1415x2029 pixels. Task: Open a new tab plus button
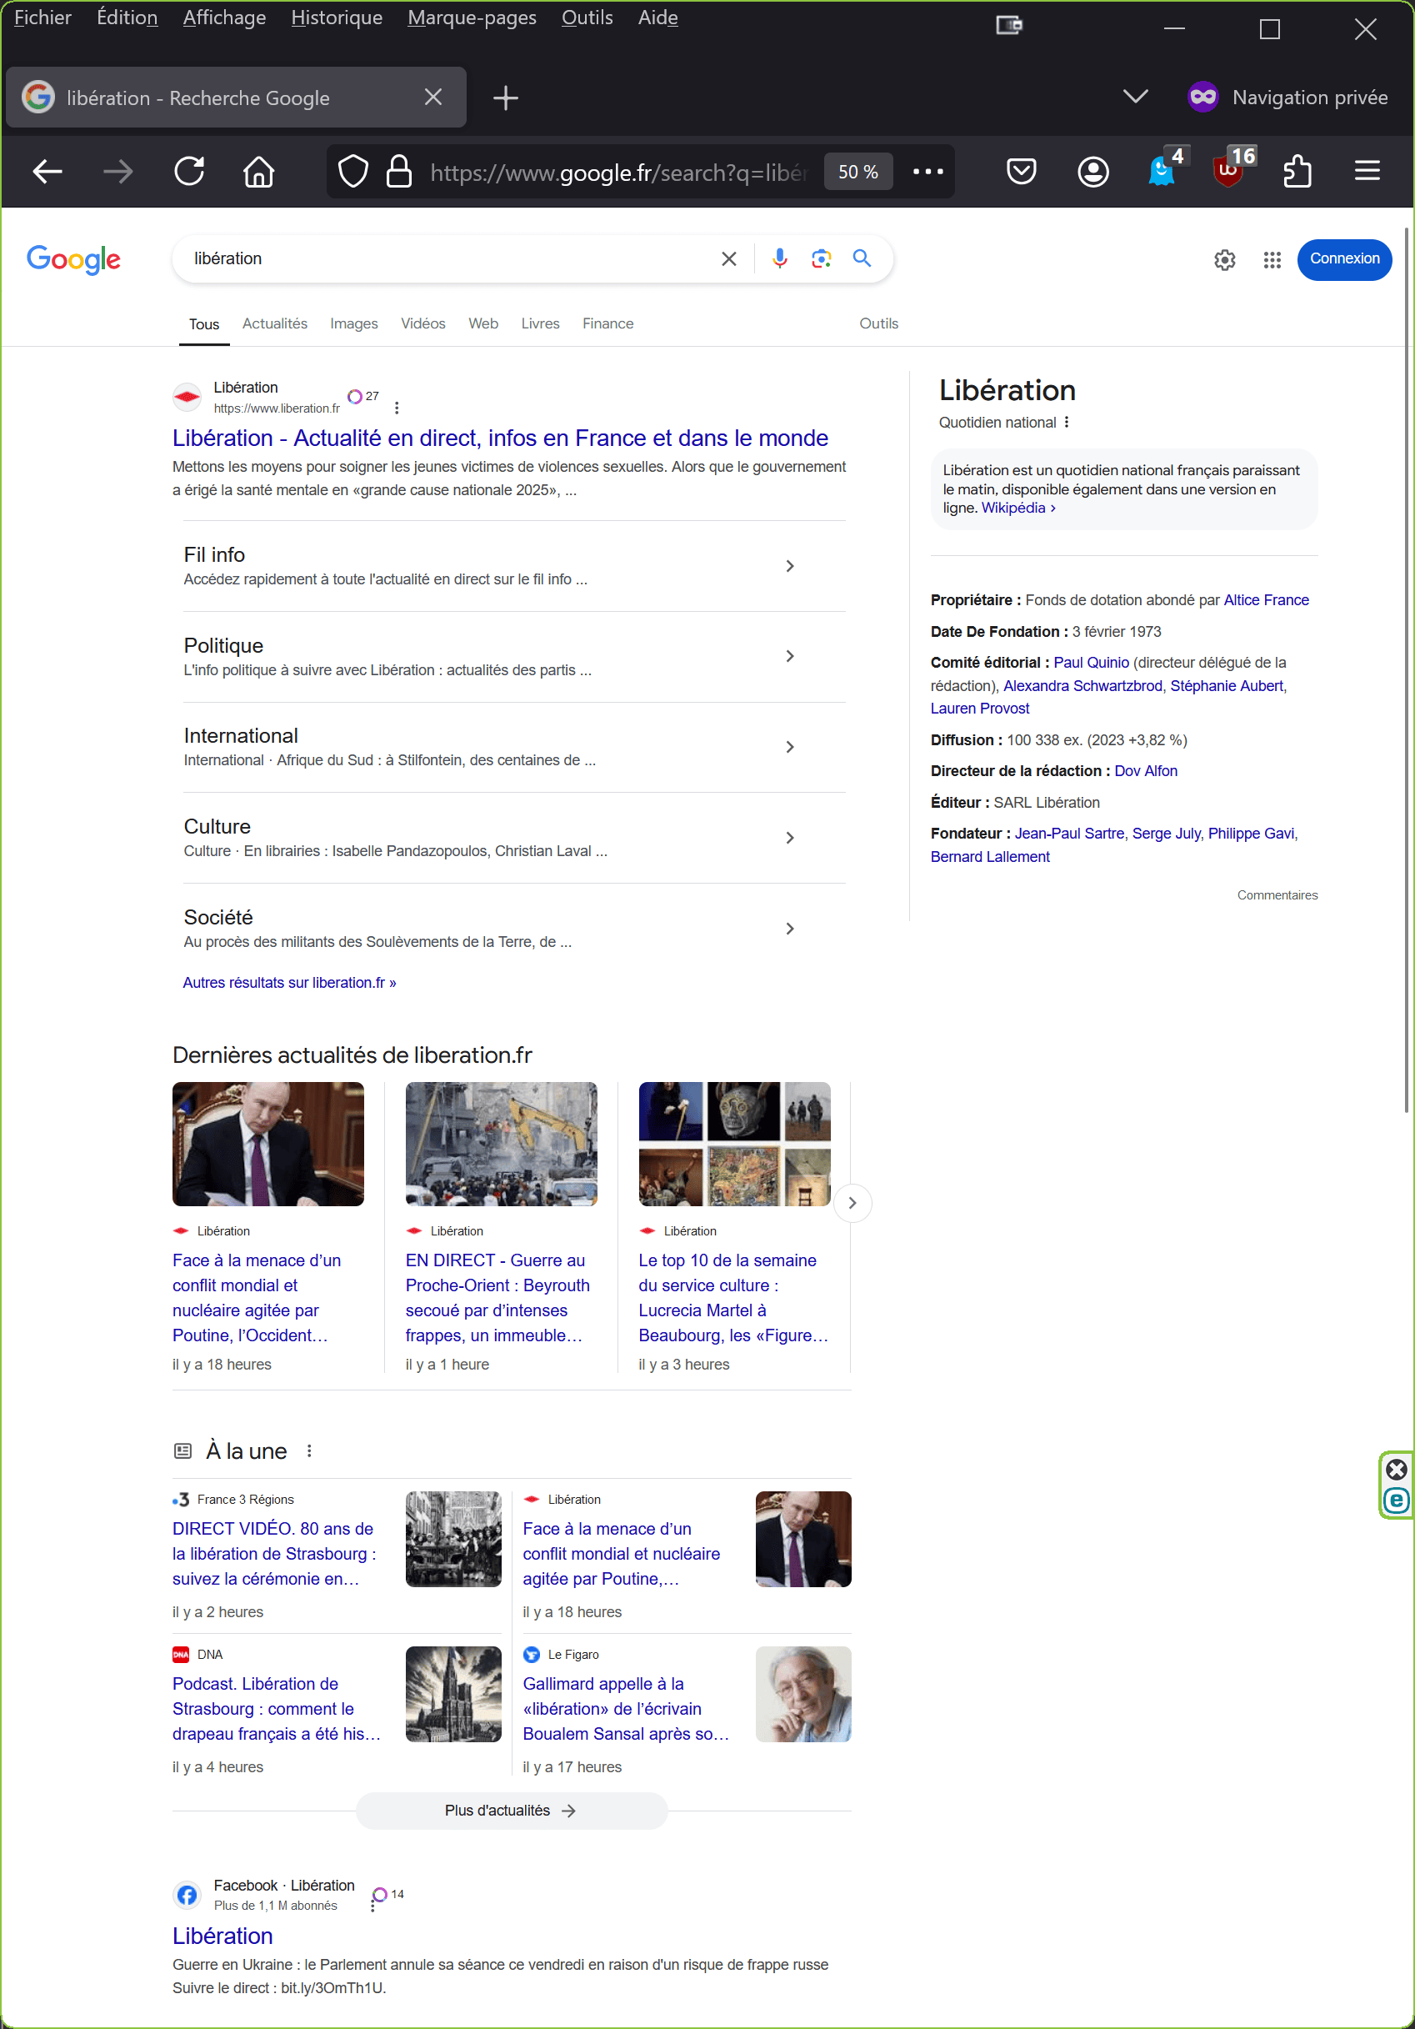click(x=505, y=98)
